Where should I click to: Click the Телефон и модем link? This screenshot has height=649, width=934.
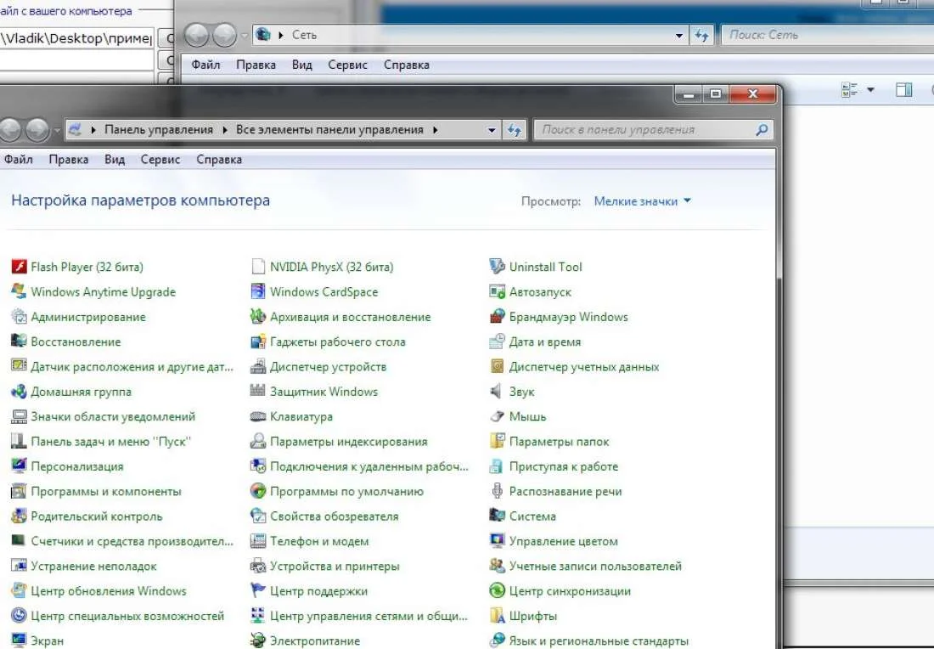[319, 541]
